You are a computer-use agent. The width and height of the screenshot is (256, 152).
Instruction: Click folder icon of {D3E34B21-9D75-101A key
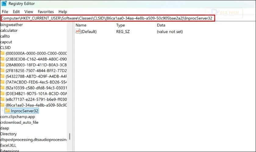(x=2, y=94)
